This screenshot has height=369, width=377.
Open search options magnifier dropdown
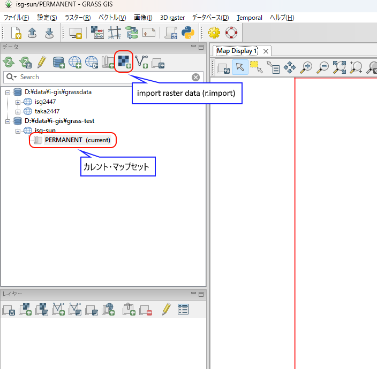tap(12, 77)
